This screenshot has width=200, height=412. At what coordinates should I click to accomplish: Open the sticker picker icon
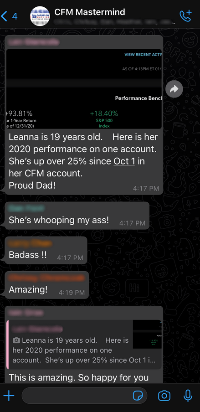(138, 396)
